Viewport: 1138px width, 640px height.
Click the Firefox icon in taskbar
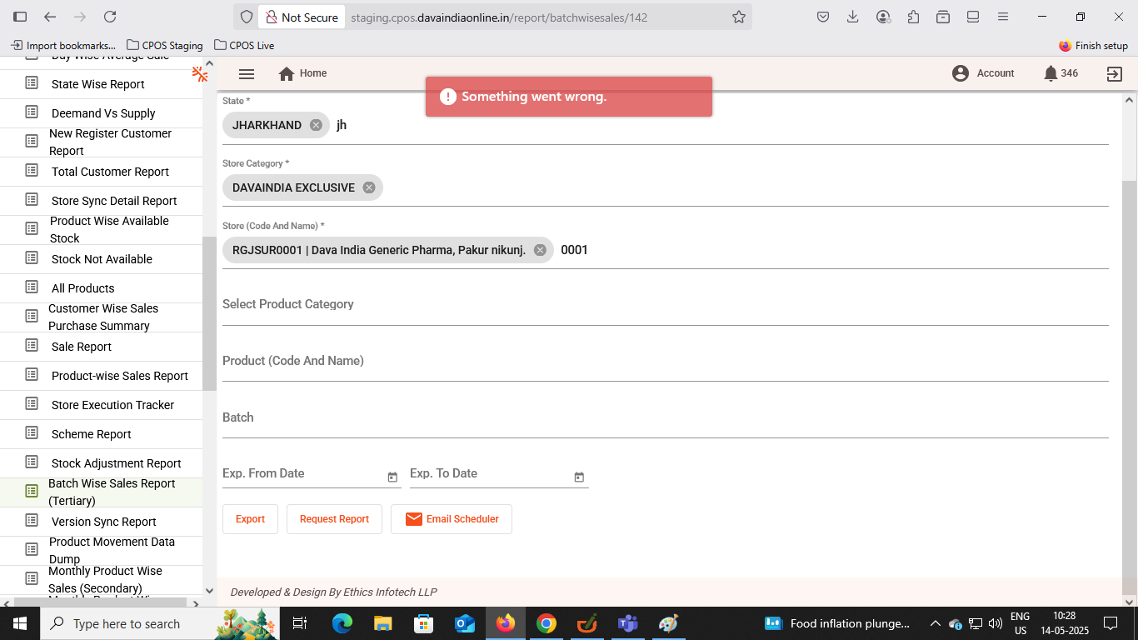[x=505, y=623]
